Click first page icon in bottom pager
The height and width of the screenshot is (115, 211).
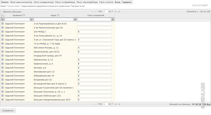pos(92,104)
